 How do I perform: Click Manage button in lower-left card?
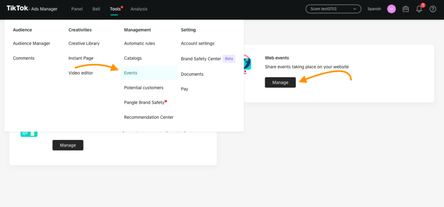coord(68,145)
